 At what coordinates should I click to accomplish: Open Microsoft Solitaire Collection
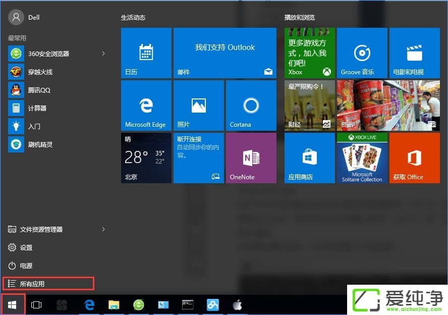click(x=362, y=157)
